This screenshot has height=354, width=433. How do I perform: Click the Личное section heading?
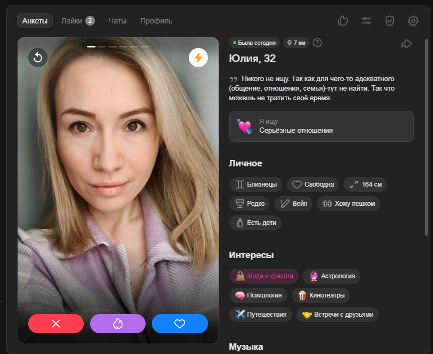coord(245,164)
